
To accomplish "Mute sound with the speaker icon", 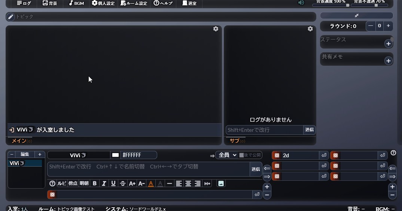I will point(301,3).
